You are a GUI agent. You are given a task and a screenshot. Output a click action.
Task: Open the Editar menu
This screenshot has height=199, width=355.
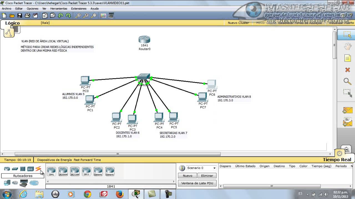click(19, 9)
